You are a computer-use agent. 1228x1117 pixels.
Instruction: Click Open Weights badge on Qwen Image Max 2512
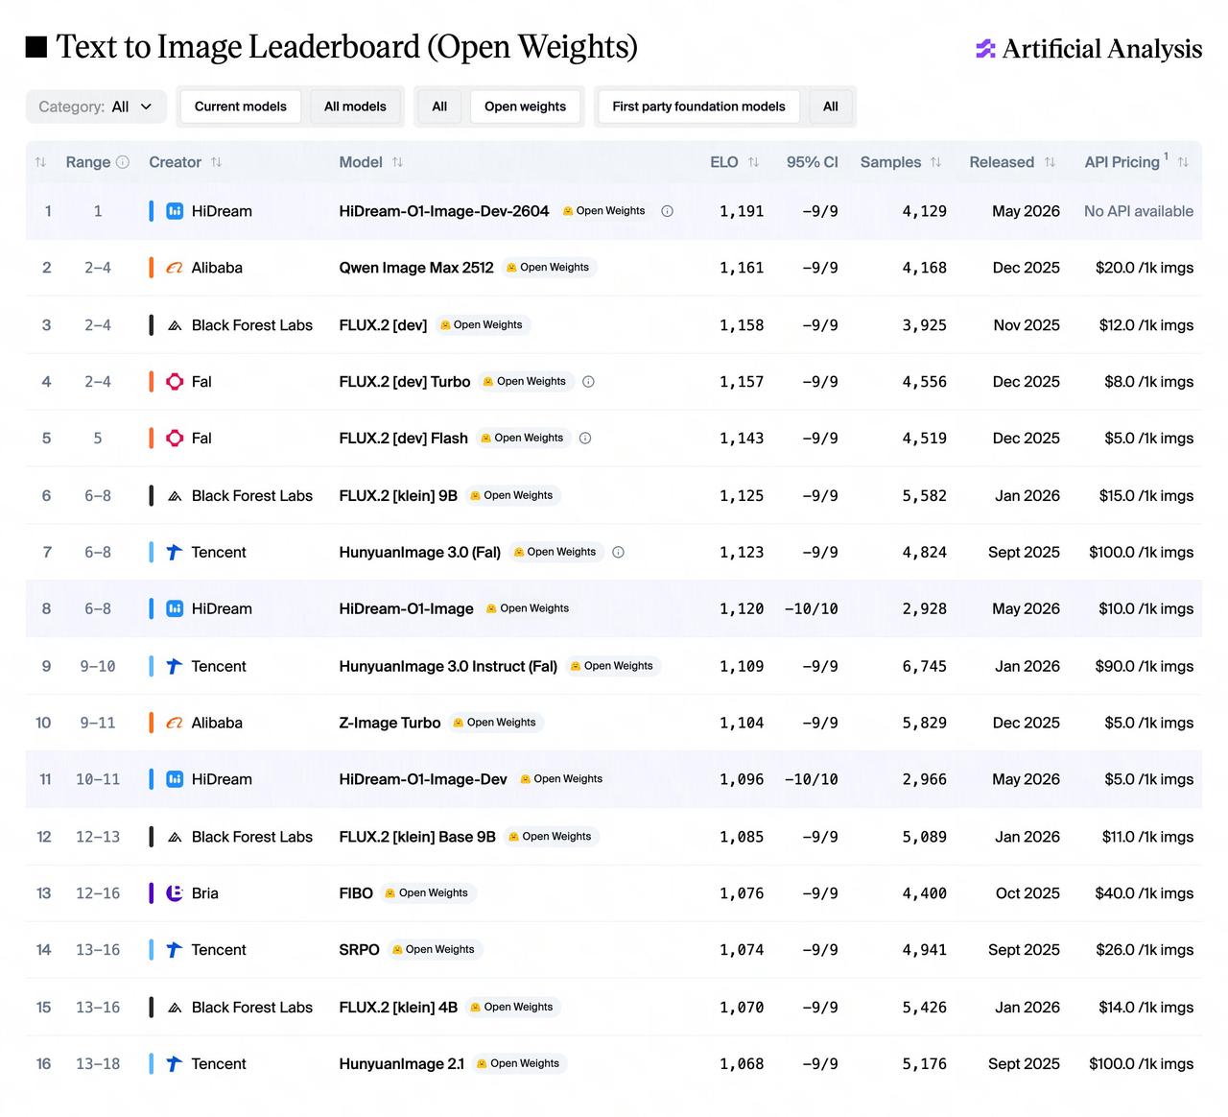point(548,268)
